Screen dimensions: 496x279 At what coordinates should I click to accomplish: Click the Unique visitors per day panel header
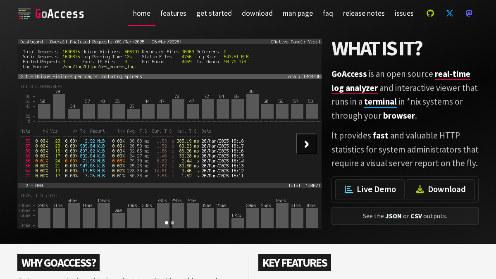coord(170,76)
